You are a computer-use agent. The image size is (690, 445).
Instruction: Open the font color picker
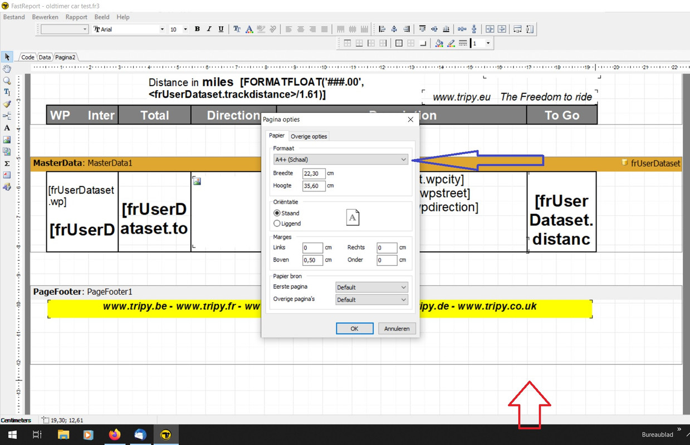click(249, 29)
